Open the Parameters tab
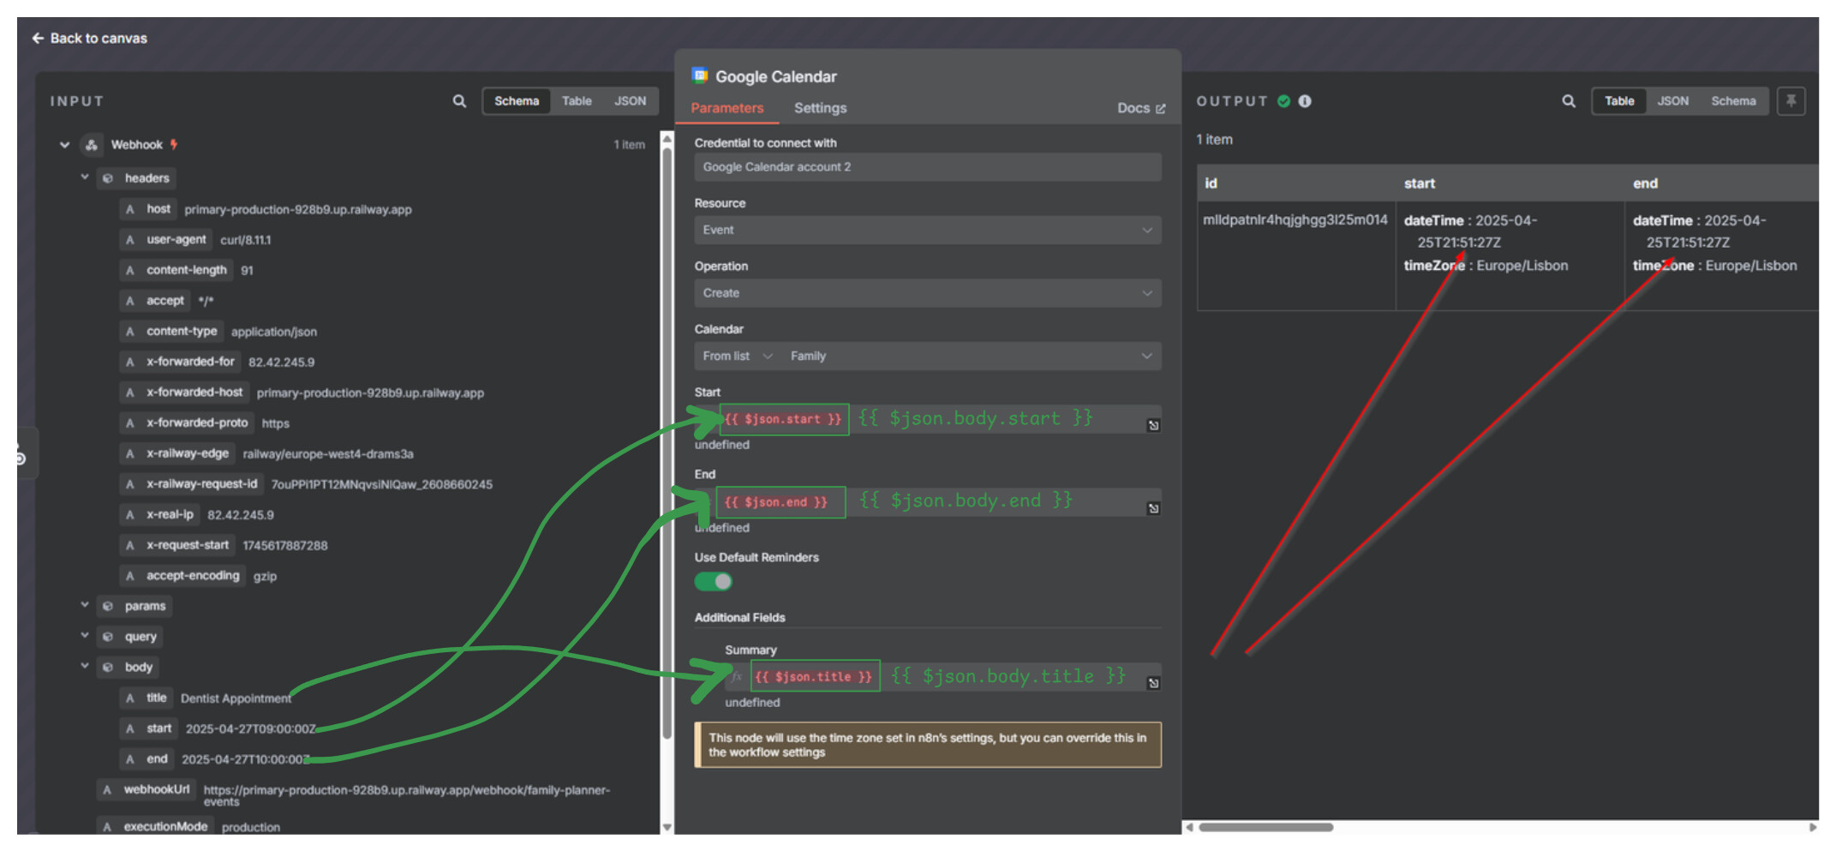This screenshot has height=851, width=1836. (x=727, y=108)
